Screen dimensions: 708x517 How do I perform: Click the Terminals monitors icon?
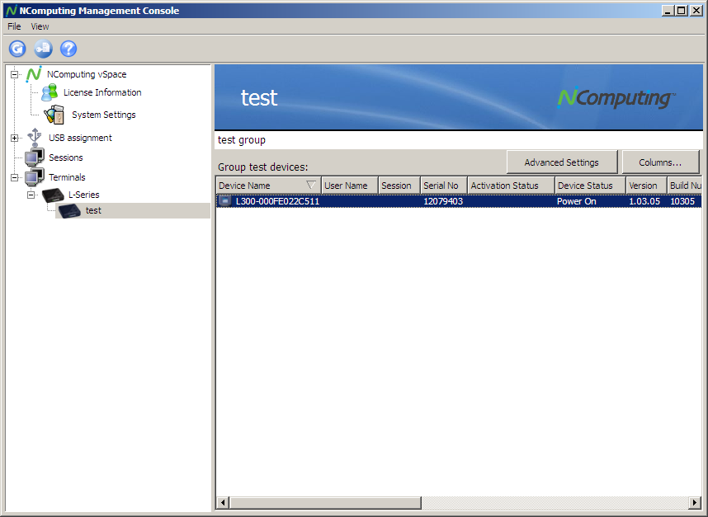point(35,177)
